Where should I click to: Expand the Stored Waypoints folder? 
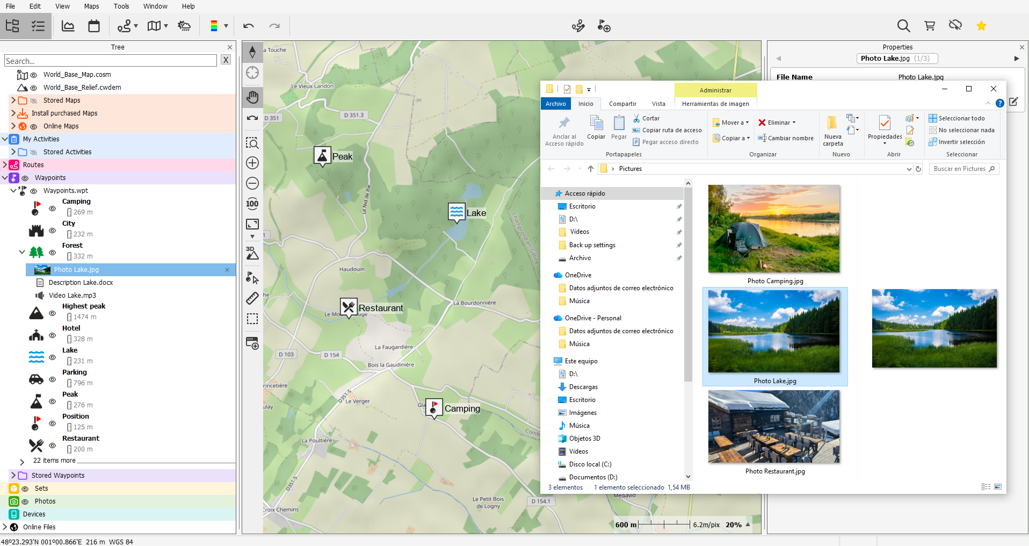(13, 476)
